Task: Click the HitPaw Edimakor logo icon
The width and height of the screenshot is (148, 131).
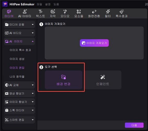Action: pos(5,4)
